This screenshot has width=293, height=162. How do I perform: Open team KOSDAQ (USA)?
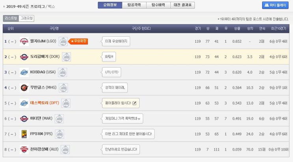point(43,72)
